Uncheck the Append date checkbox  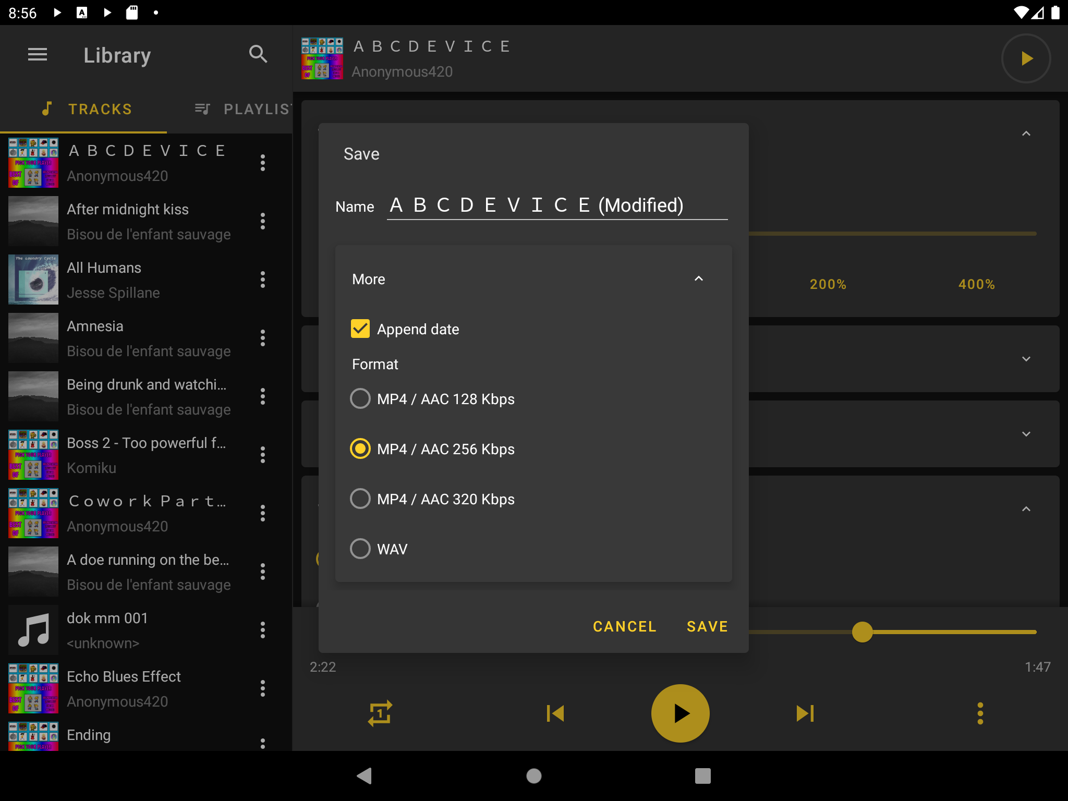360,329
